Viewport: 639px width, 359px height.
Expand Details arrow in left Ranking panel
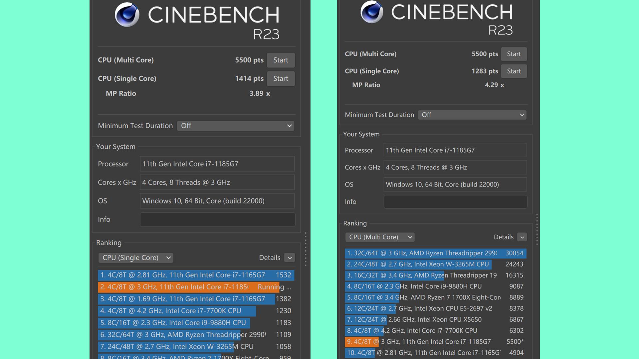click(290, 258)
